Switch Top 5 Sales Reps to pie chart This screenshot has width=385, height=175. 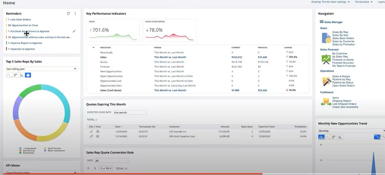pyautogui.click(x=28, y=75)
